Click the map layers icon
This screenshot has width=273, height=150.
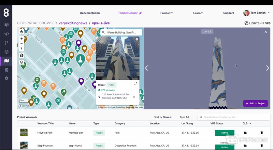(x=21, y=62)
